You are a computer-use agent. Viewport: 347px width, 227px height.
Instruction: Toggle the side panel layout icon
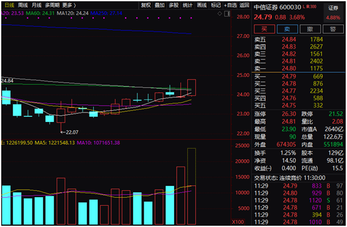227,14
